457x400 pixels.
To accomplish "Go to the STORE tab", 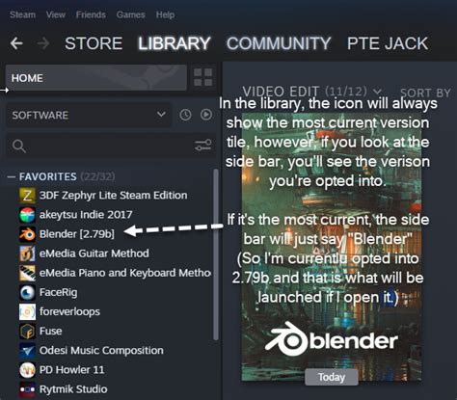I will pyautogui.click(x=94, y=43).
